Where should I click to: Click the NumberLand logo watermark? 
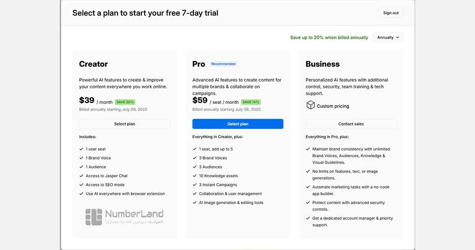coord(124,217)
